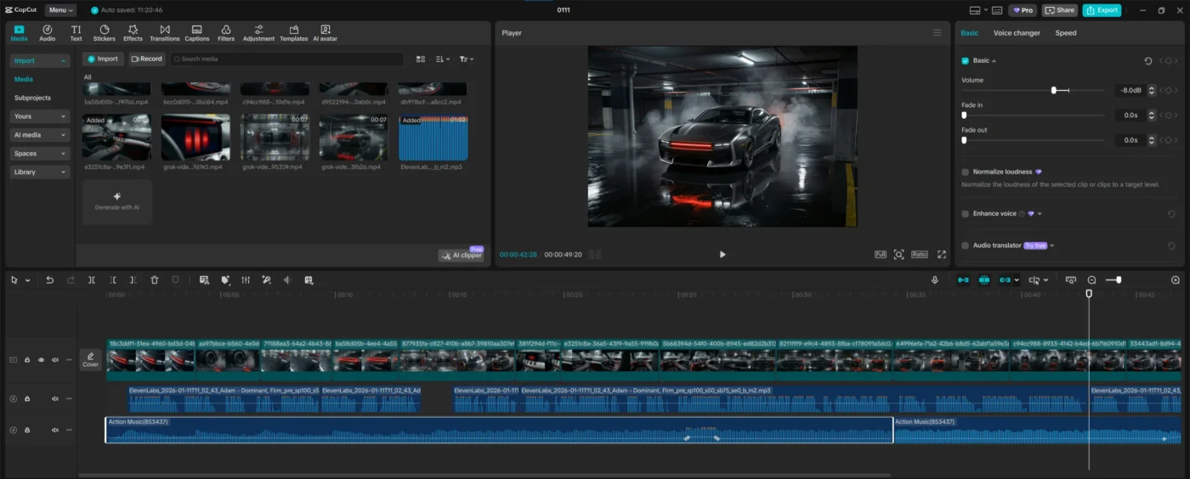Zoom in on the timeline

pyautogui.click(x=1176, y=279)
